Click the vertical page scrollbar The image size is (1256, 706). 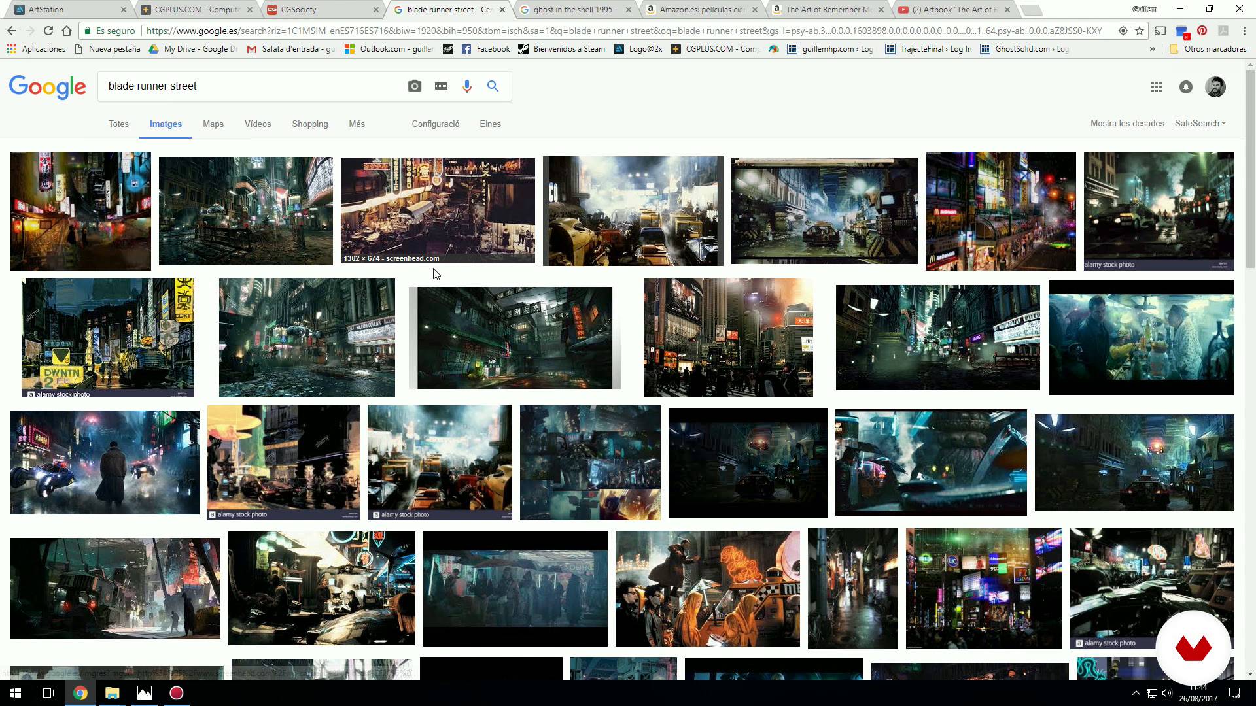pos(1250,170)
